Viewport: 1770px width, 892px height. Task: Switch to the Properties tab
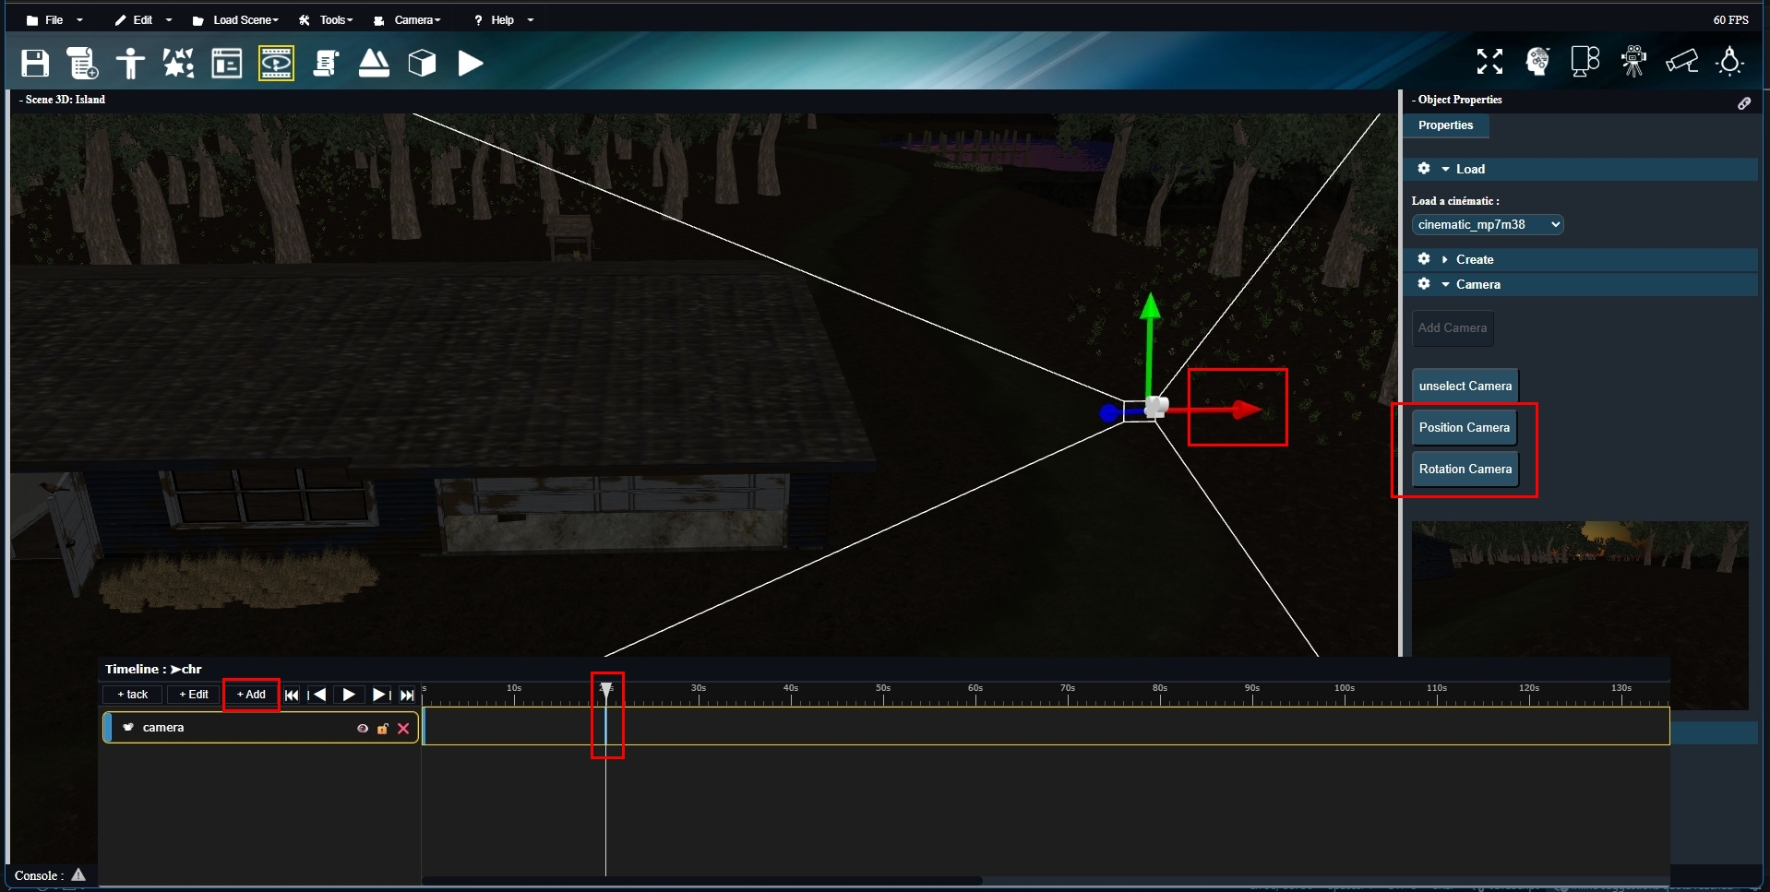(1445, 125)
